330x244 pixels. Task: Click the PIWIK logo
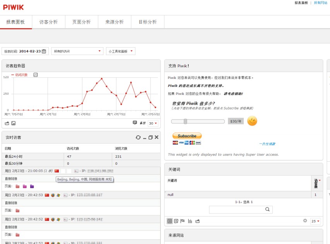13,7
